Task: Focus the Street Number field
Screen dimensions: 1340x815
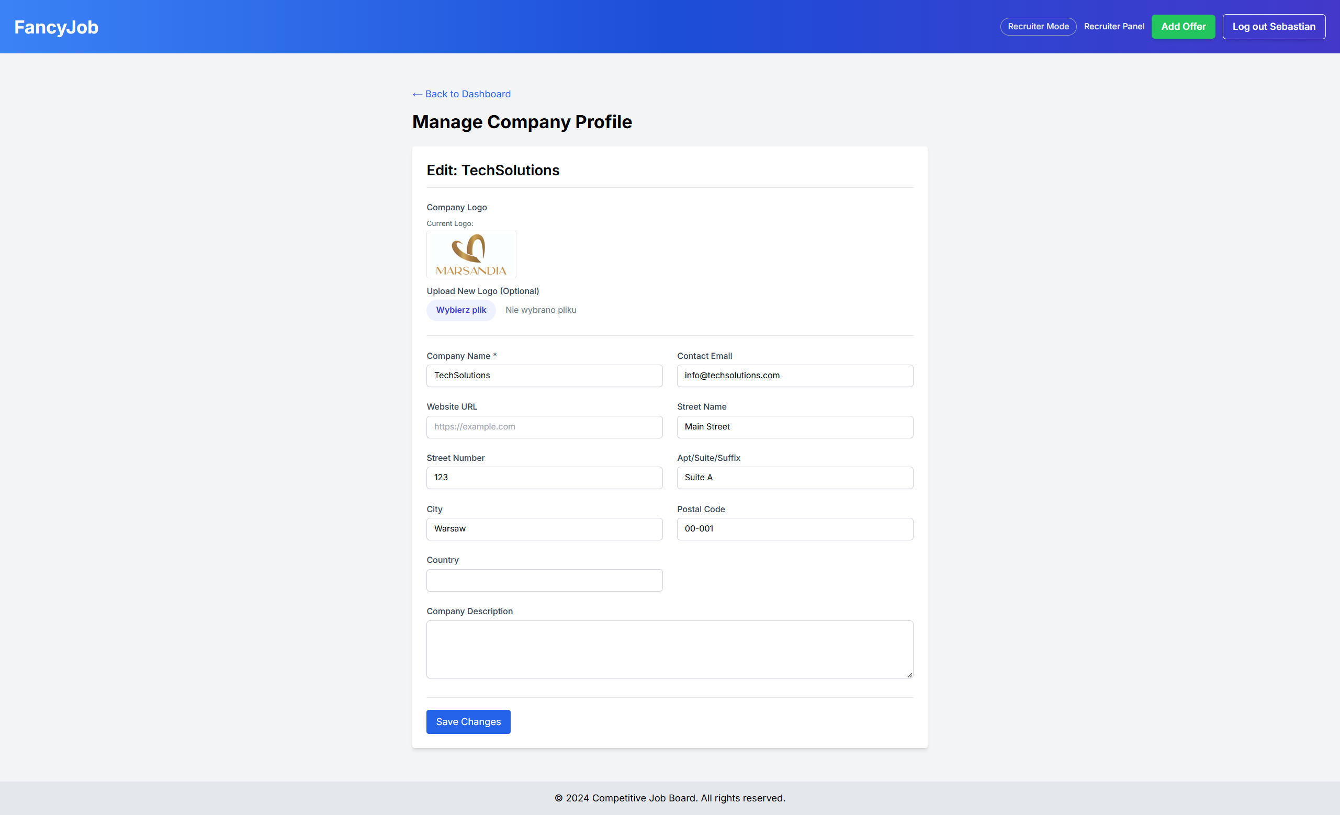Action: pos(544,478)
